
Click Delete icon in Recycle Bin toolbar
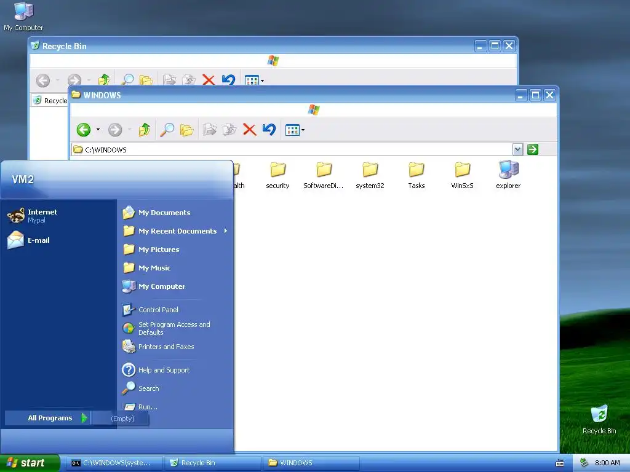(209, 79)
